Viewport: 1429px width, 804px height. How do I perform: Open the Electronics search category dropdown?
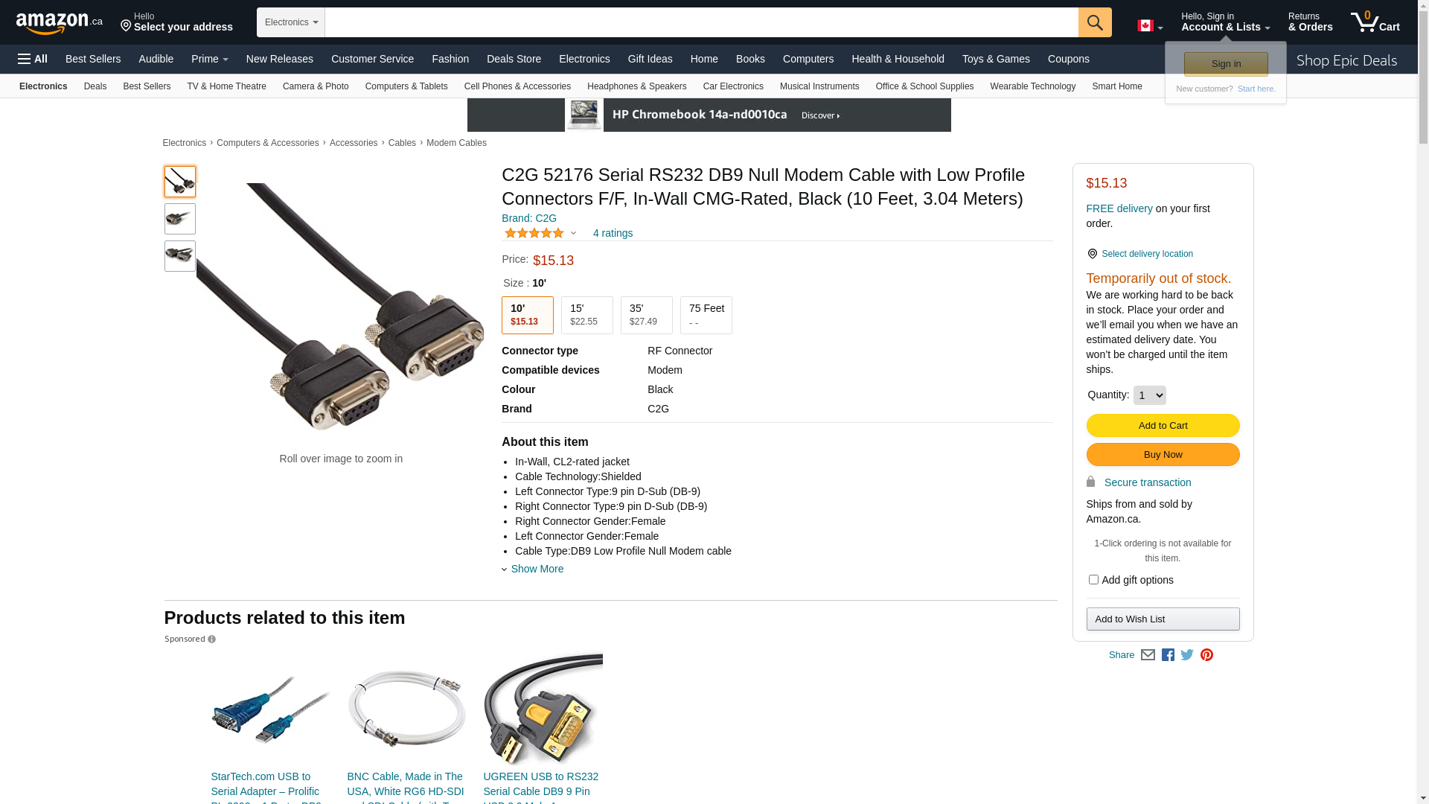click(x=291, y=22)
